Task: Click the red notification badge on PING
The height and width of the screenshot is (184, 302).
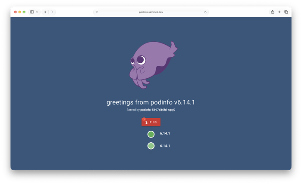Action: pyautogui.click(x=144, y=119)
